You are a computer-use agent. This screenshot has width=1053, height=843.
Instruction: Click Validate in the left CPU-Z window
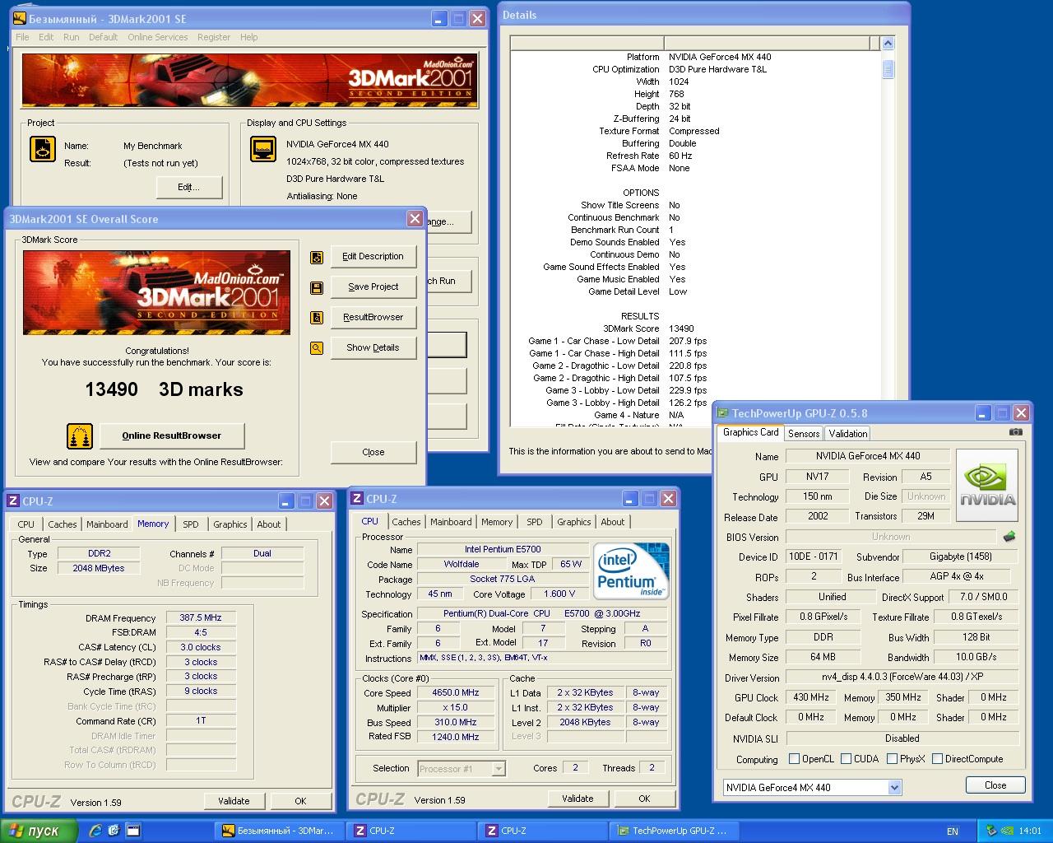(x=234, y=801)
